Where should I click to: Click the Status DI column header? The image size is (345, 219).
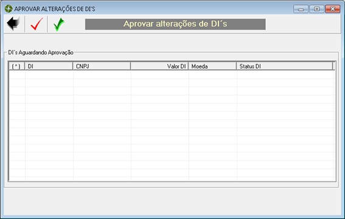point(285,66)
